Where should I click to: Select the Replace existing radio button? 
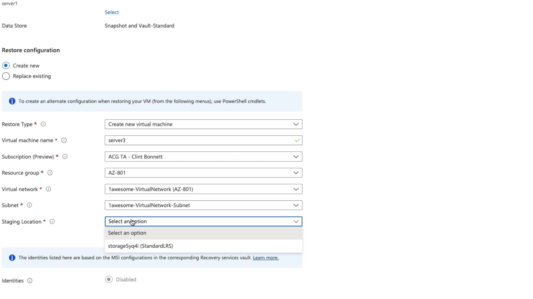(6, 76)
